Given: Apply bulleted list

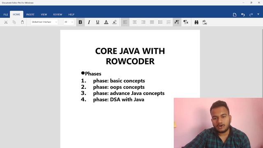Looking at the screenshot, I should (x=160, y=22).
